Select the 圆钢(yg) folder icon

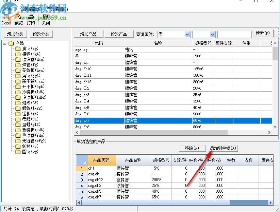point(19,151)
